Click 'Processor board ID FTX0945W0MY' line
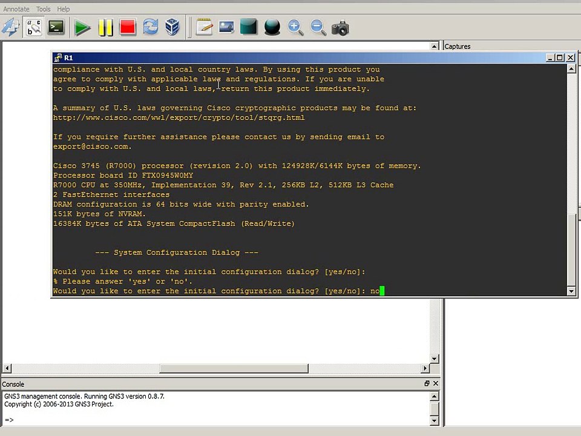Screen dimensions: 581x436 [123, 176]
